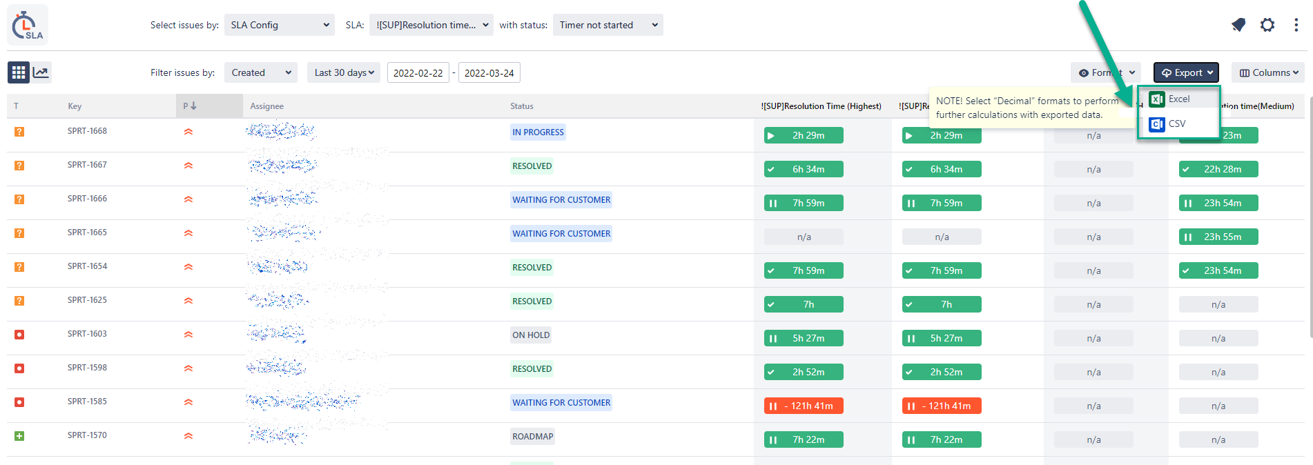This screenshot has width=1313, height=465.
Task: Click the SLA app logo
Action: [x=28, y=26]
